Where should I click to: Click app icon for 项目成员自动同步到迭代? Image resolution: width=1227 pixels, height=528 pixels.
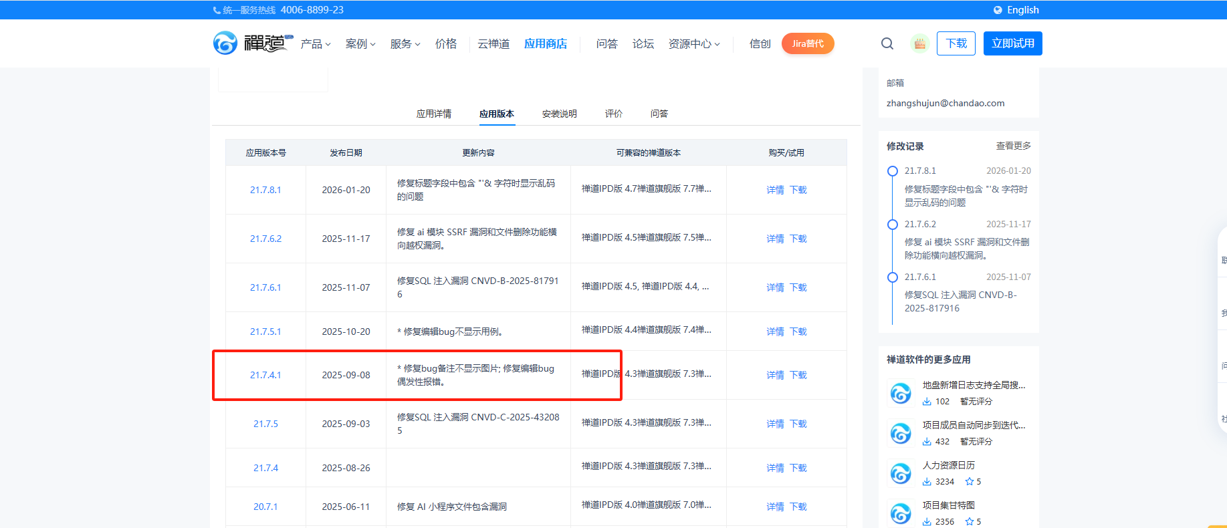pos(901,433)
